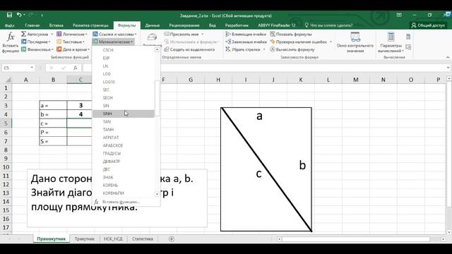This screenshot has height=254, width=452.
Task: Click the formula bar fx icon
Action: (76, 68)
